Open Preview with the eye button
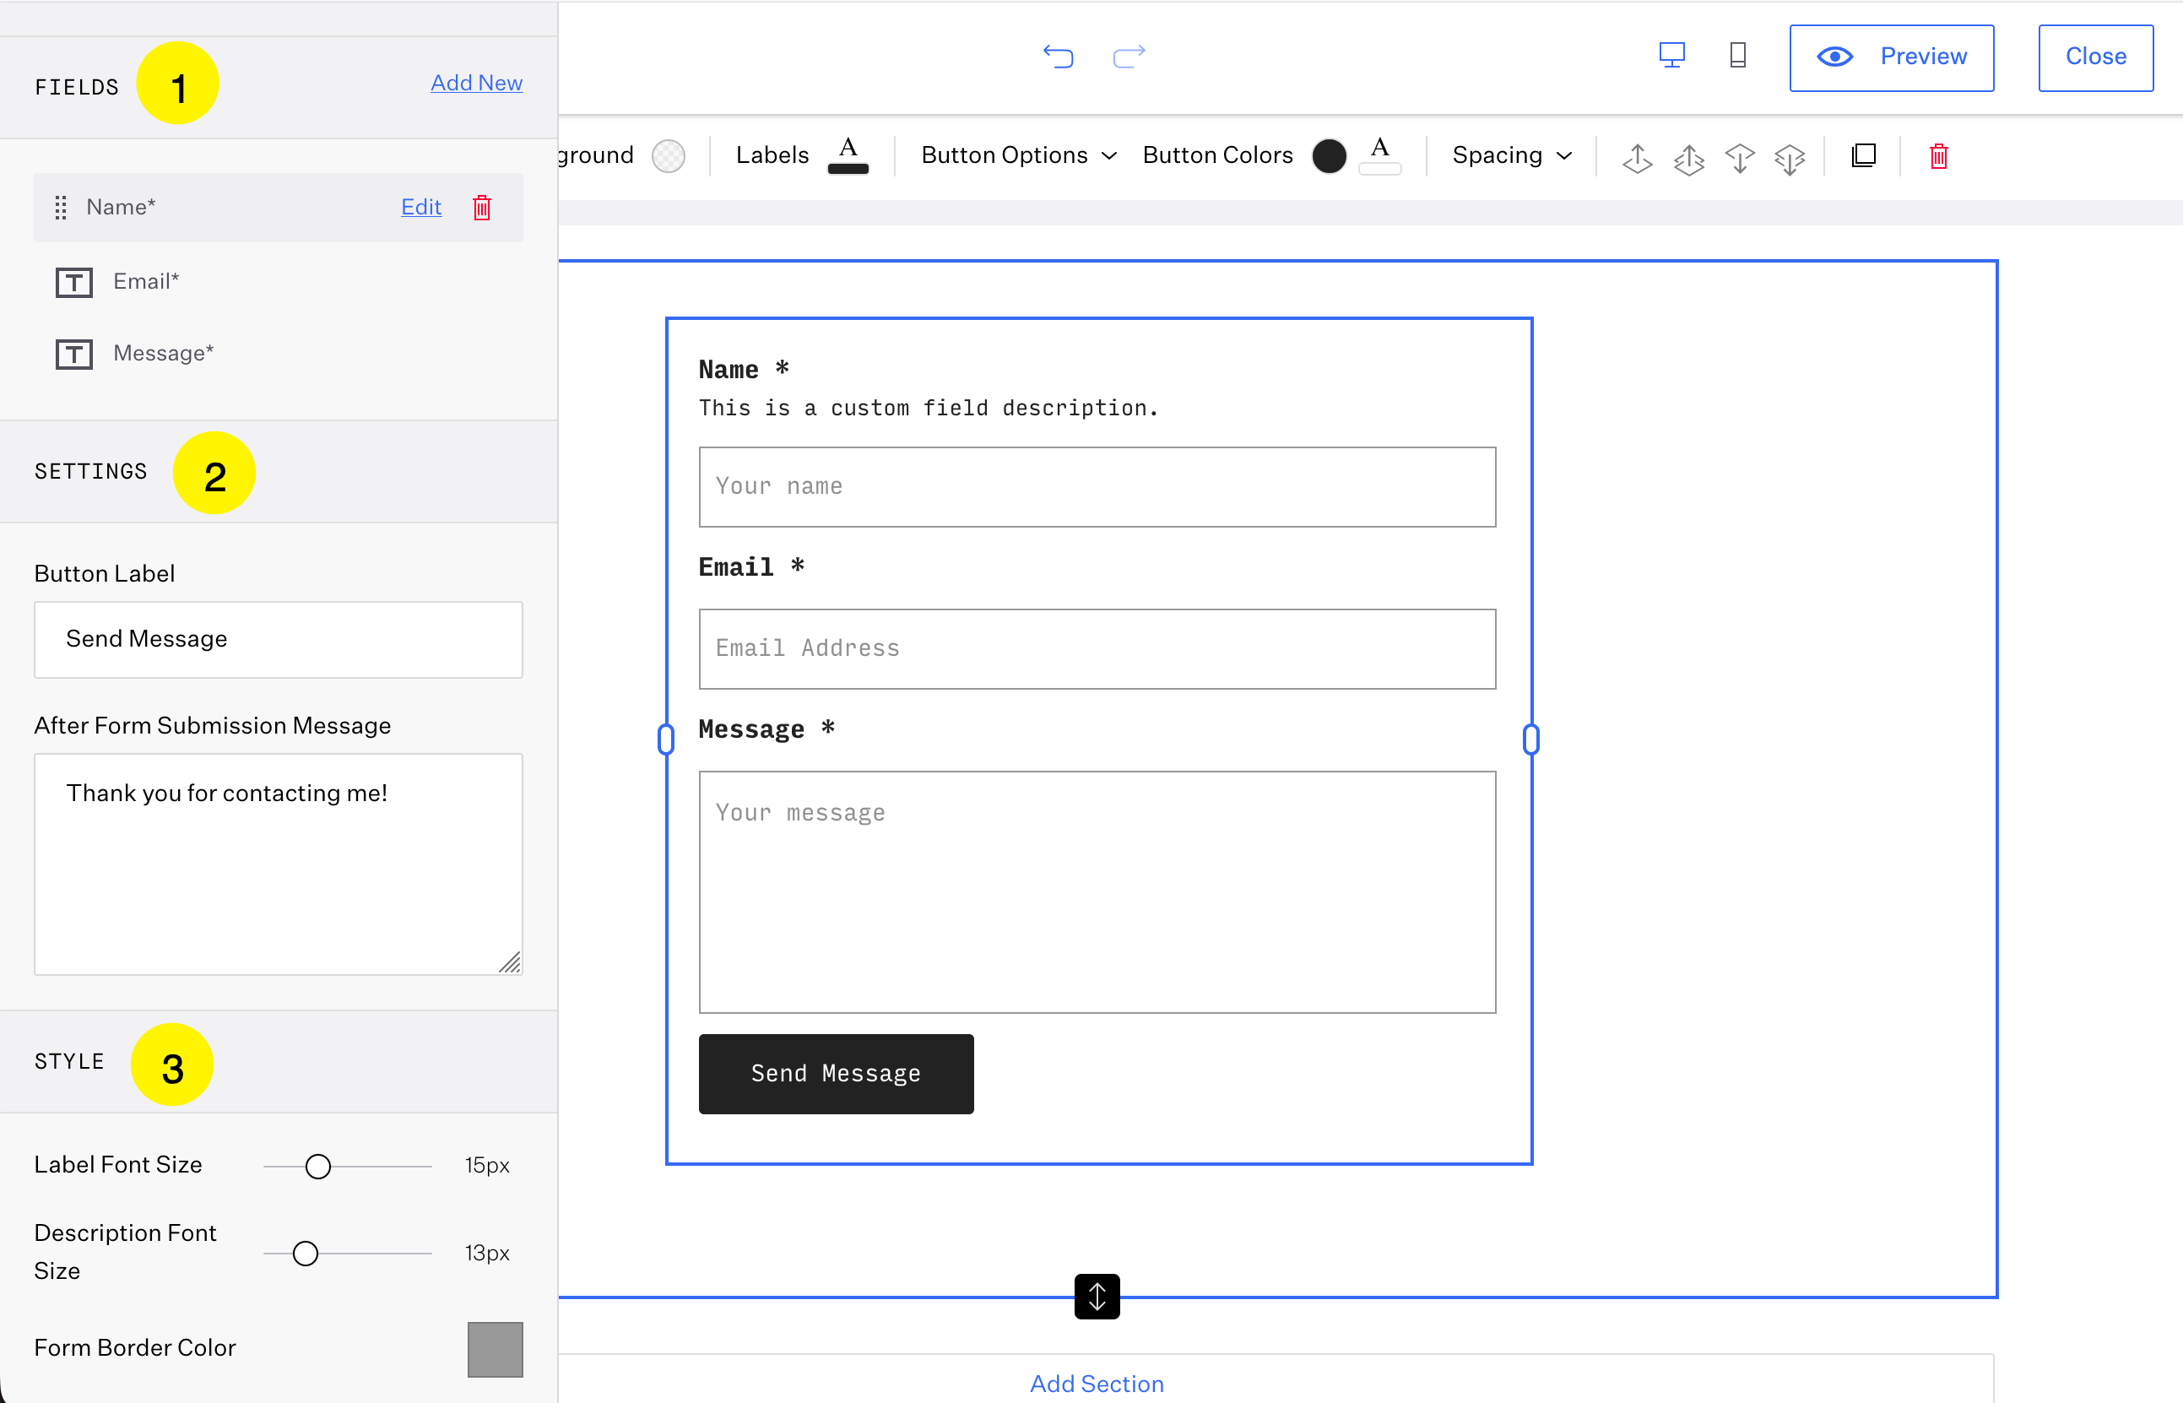2183x1403 pixels. pos(1891,57)
